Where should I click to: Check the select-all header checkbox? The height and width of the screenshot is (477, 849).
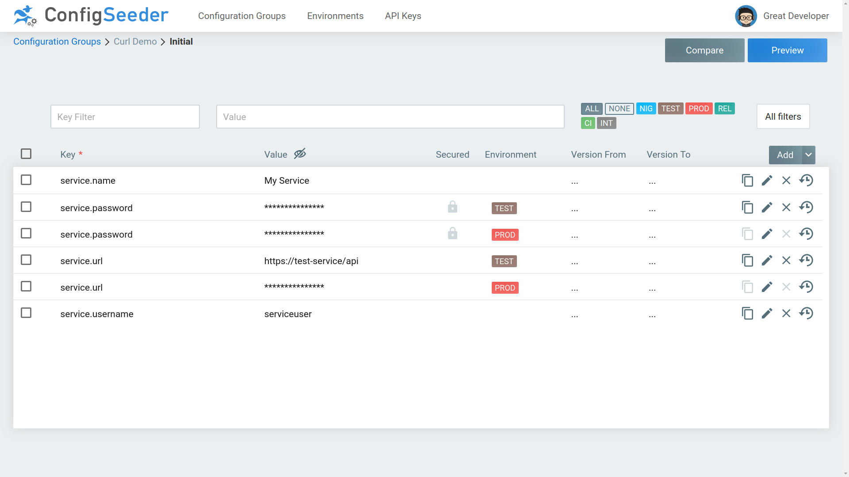(26, 154)
